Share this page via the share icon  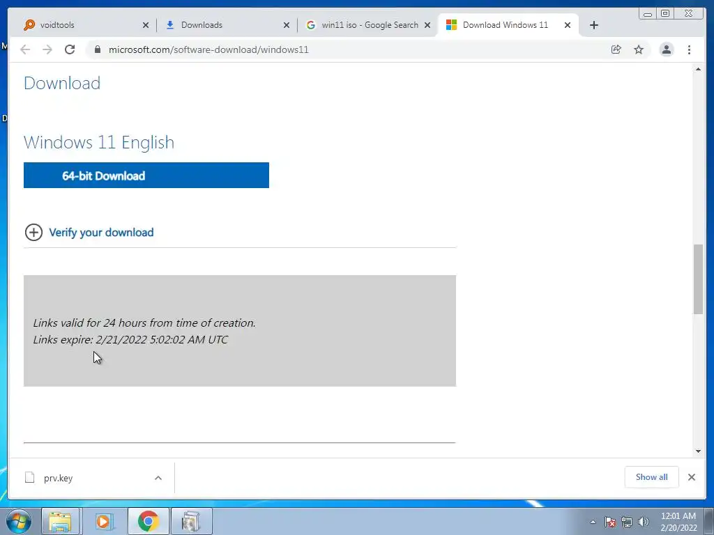[616, 49]
